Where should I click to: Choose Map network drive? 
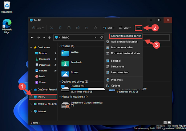coord(124,48)
